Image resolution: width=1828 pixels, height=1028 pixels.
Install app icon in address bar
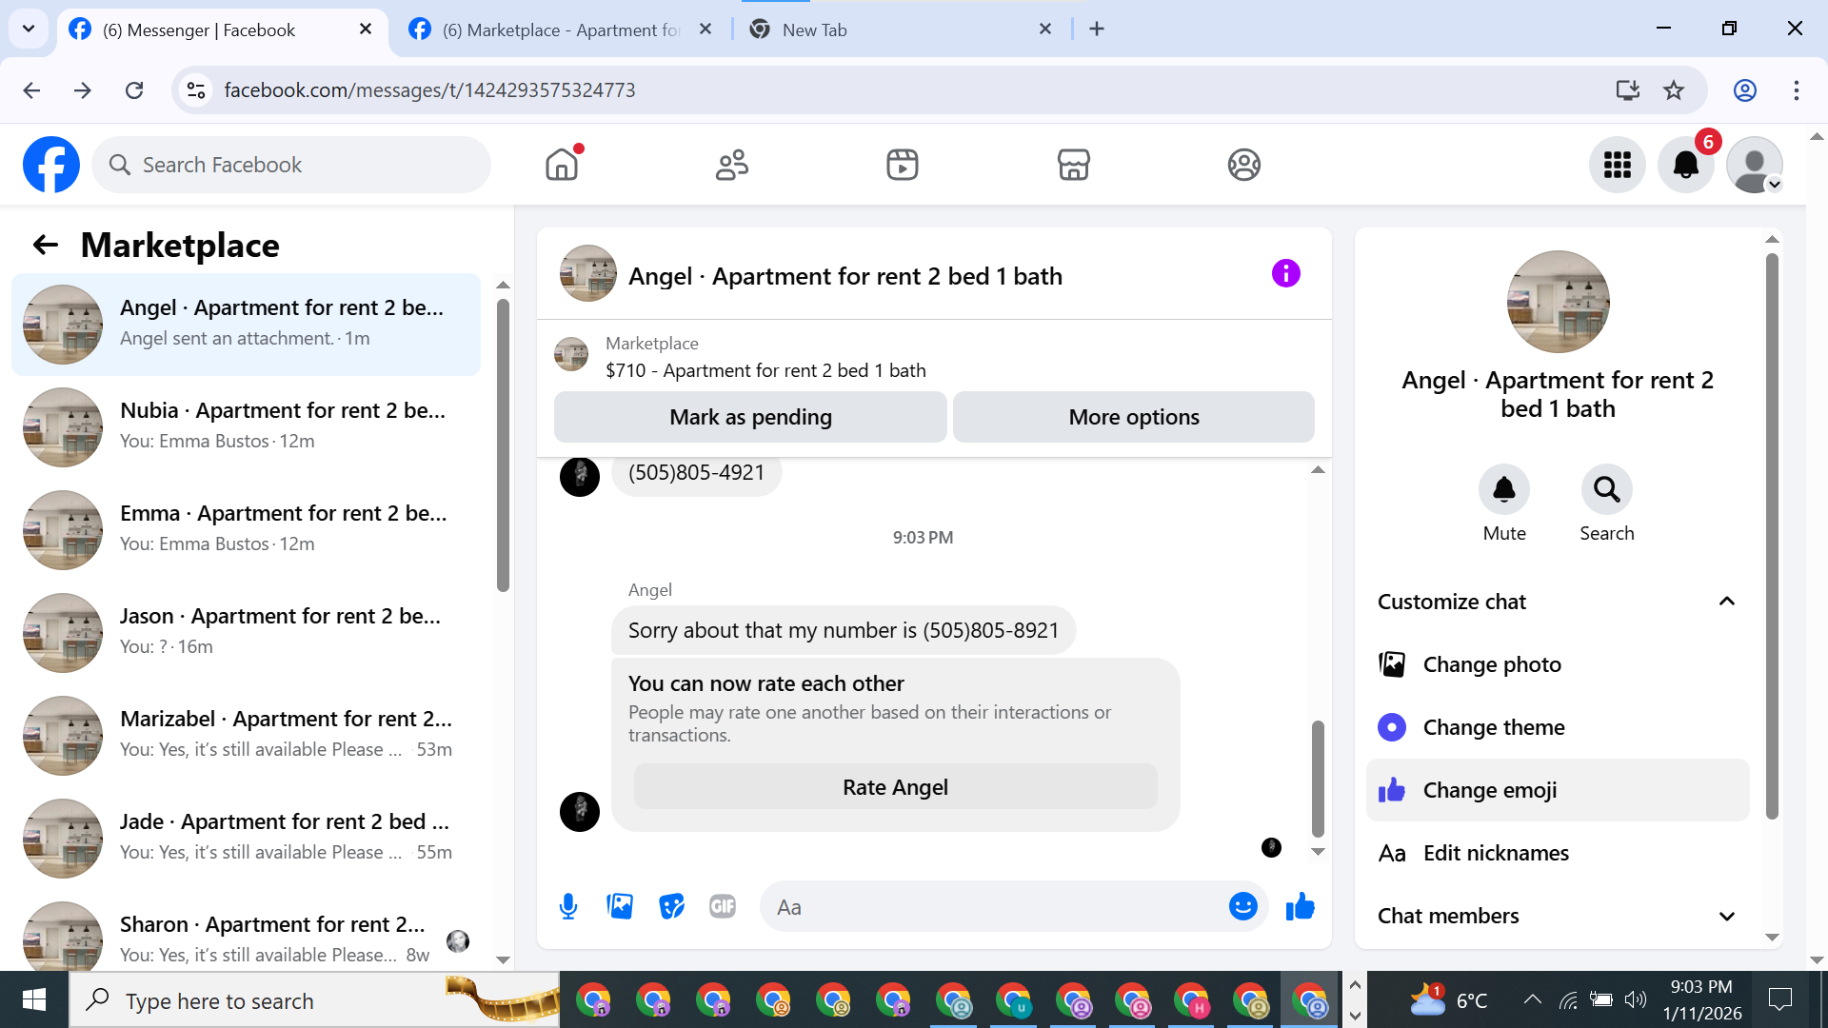[1627, 90]
